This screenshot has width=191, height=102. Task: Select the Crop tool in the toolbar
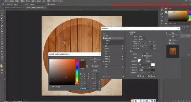[x=2, y=20]
